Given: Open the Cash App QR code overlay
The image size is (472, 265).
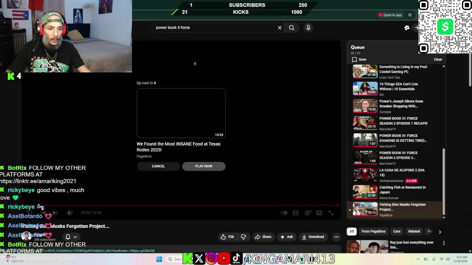Looking at the screenshot, I should tap(445, 26).
